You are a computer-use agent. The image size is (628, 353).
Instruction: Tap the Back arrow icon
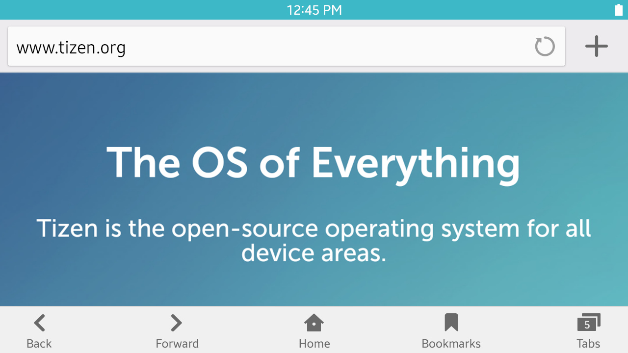click(x=39, y=323)
